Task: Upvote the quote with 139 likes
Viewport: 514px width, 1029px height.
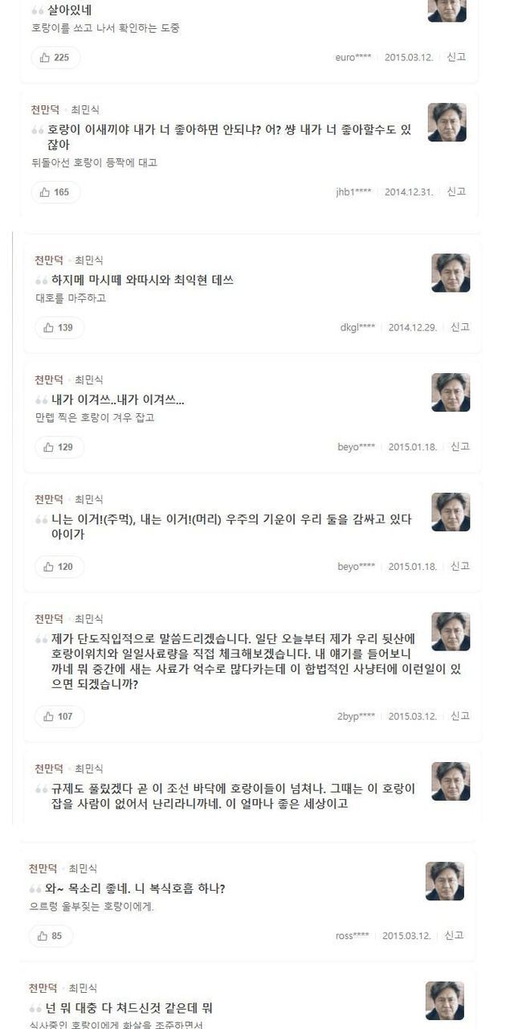Action: (59, 327)
